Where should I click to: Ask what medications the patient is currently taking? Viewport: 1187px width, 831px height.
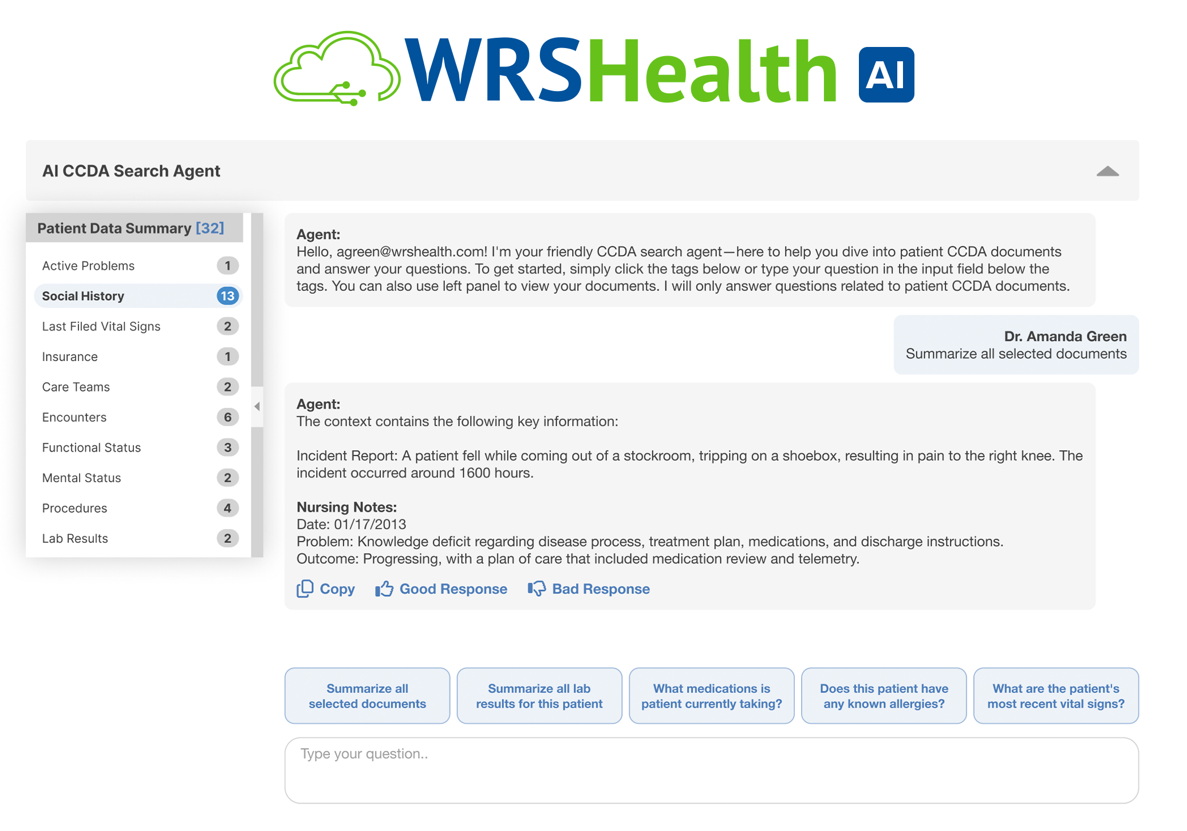(712, 696)
